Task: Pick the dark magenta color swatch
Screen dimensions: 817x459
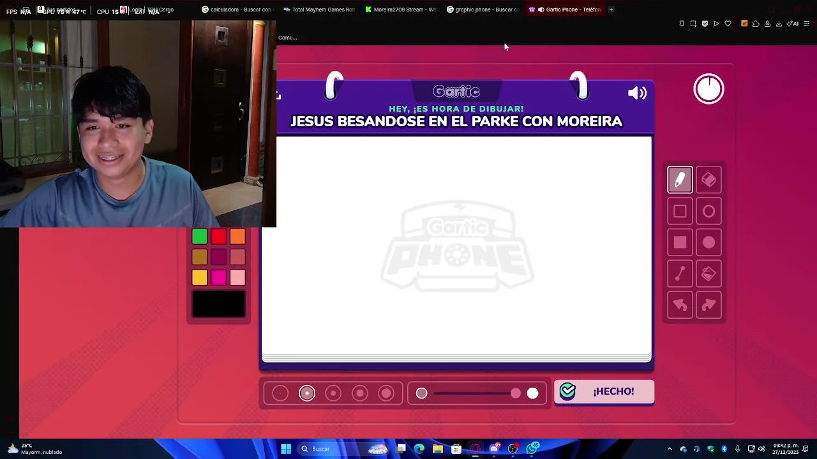Action: click(x=218, y=257)
